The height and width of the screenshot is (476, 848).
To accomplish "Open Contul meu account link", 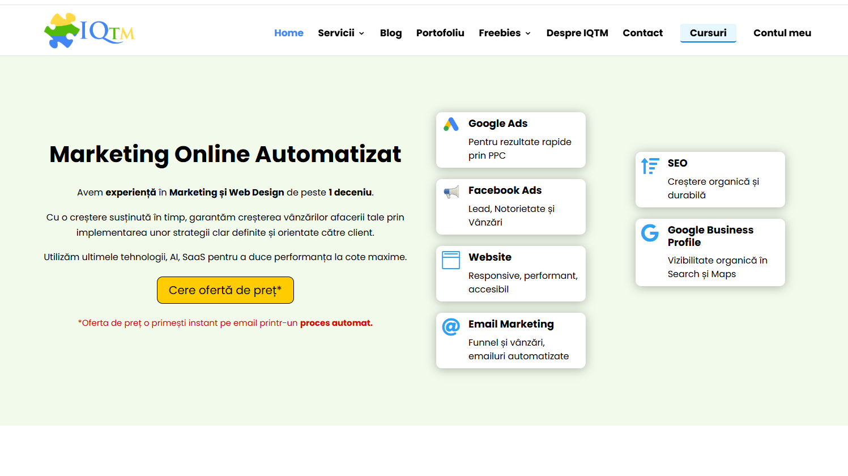I will [x=782, y=33].
